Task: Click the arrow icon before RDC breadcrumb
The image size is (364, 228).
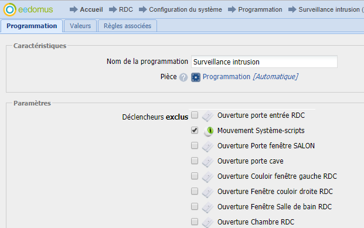Action: click(113, 9)
